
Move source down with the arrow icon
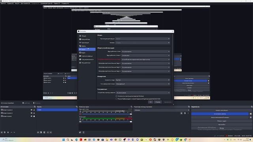pos(14,133)
